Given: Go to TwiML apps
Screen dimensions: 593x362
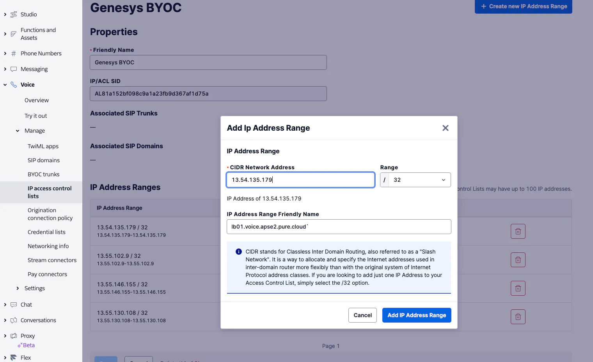Looking at the screenshot, I should pos(43,146).
